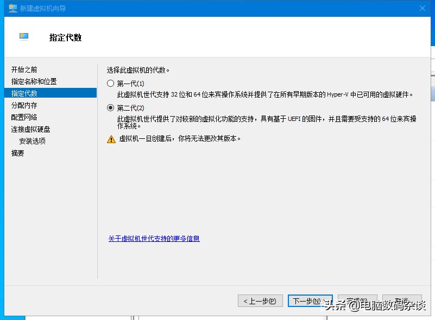Click the Hyper-V wizard icon in the title bar
The image size is (435, 320).
coord(12,8)
